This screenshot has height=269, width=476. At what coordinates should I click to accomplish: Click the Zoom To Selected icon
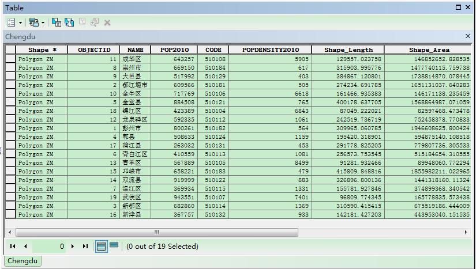tap(95, 22)
